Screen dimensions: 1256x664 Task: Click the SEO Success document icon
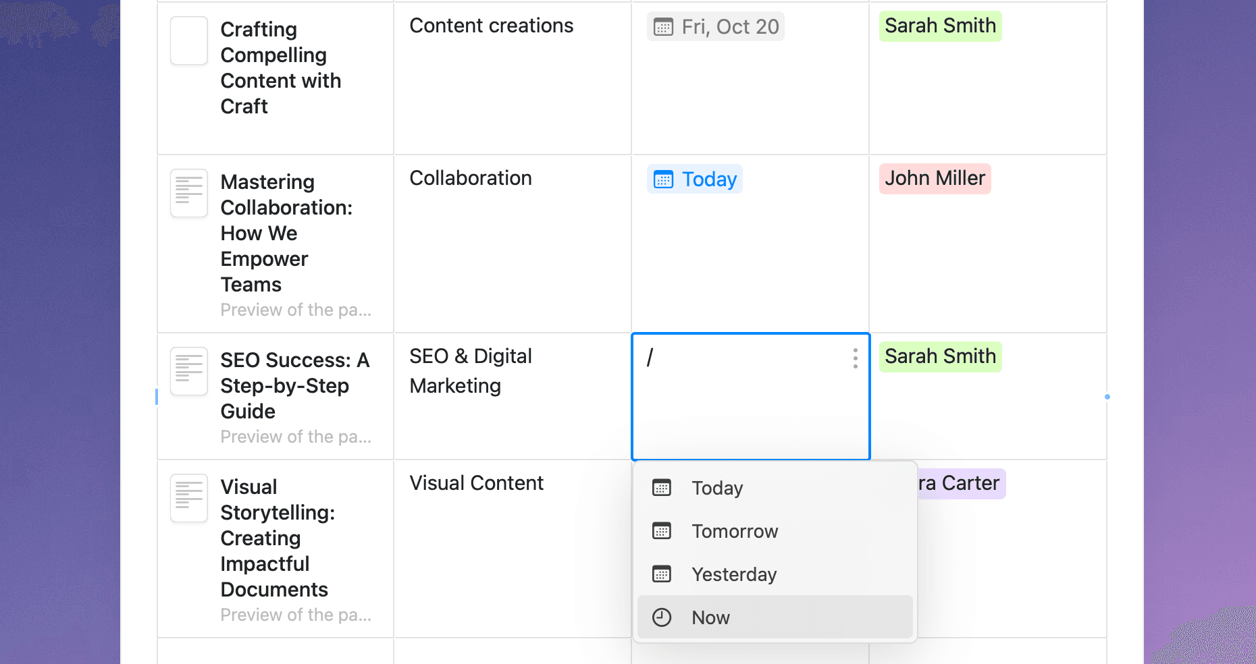[x=189, y=371]
